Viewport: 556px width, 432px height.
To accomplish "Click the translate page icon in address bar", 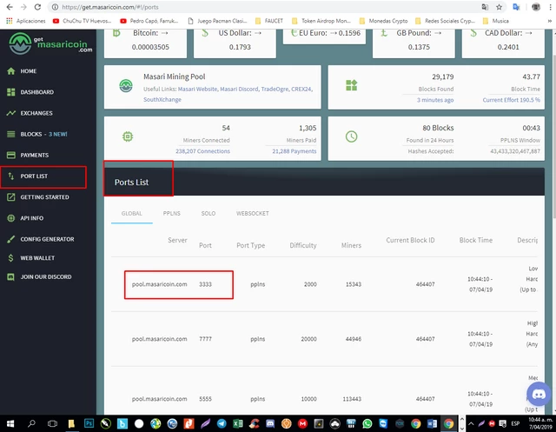I will (x=485, y=7).
